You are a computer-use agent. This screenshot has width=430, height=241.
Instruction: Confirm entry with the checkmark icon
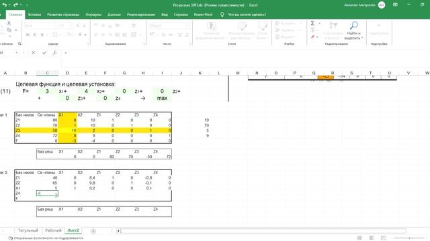click(x=44, y=53)
